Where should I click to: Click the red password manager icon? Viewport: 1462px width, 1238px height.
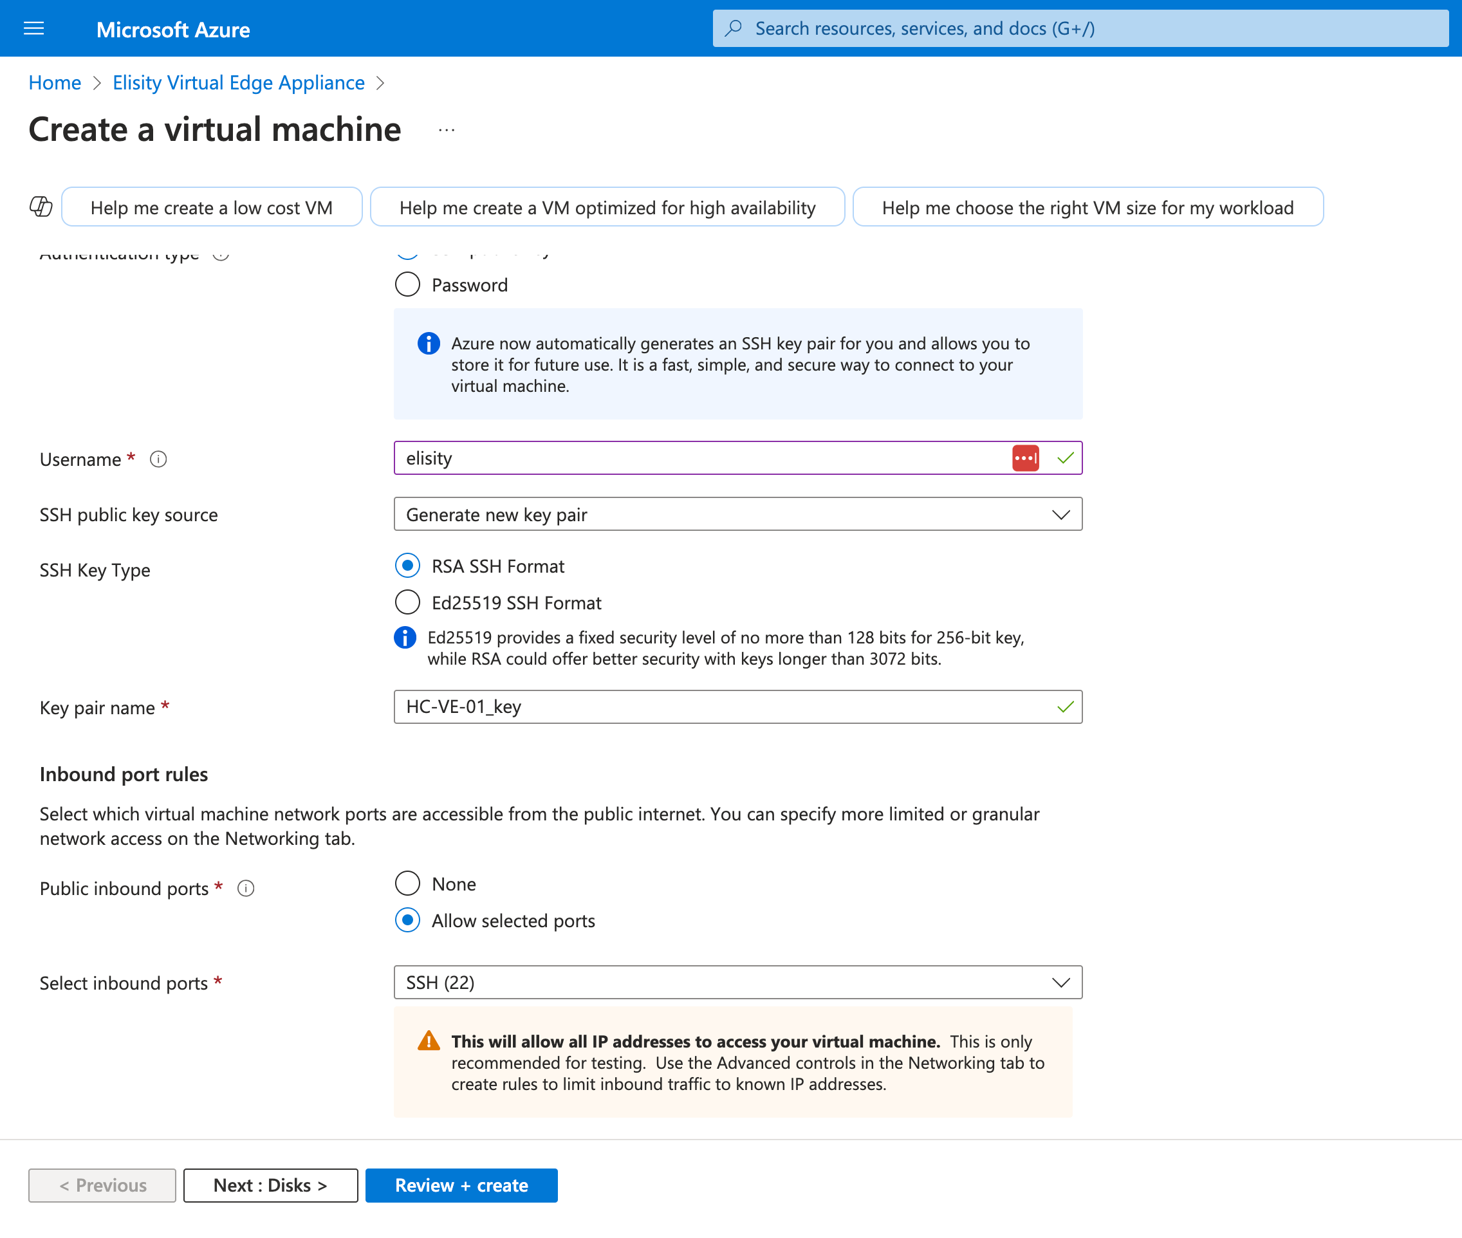tap(1026, 458)
